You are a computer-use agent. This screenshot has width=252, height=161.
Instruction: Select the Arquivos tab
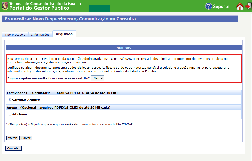point(64,34)
